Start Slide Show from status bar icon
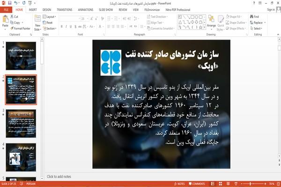Screen dimensions: 281x187 [236, 184]
